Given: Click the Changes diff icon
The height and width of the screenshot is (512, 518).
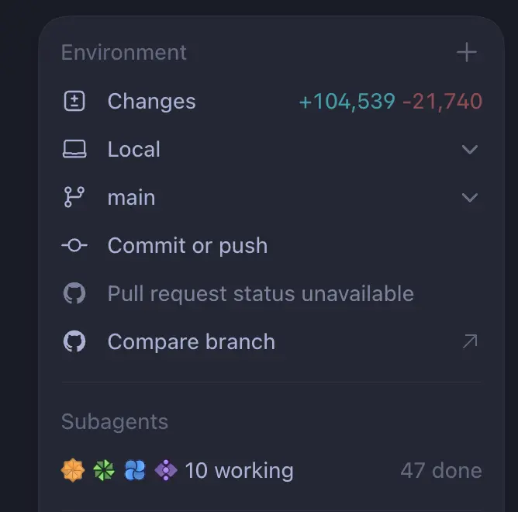Looking at the screenshot, I should point(74,101).
